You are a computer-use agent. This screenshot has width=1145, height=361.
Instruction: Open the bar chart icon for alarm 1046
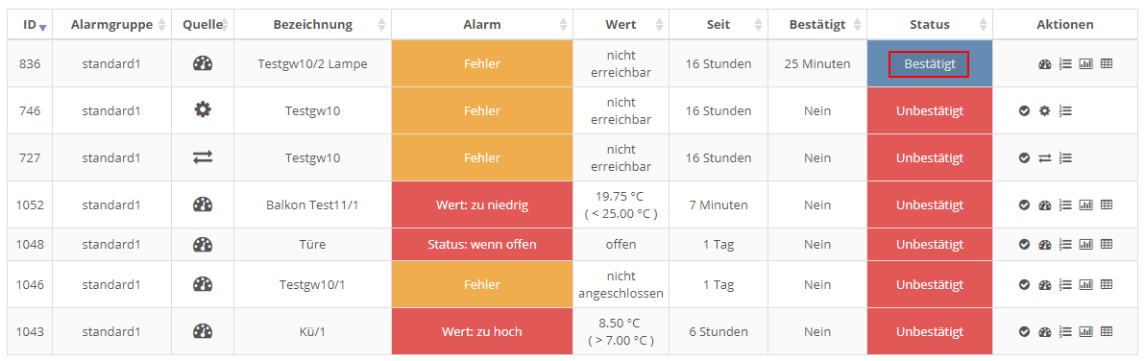pyautogui.click(x=1085, y=283)
